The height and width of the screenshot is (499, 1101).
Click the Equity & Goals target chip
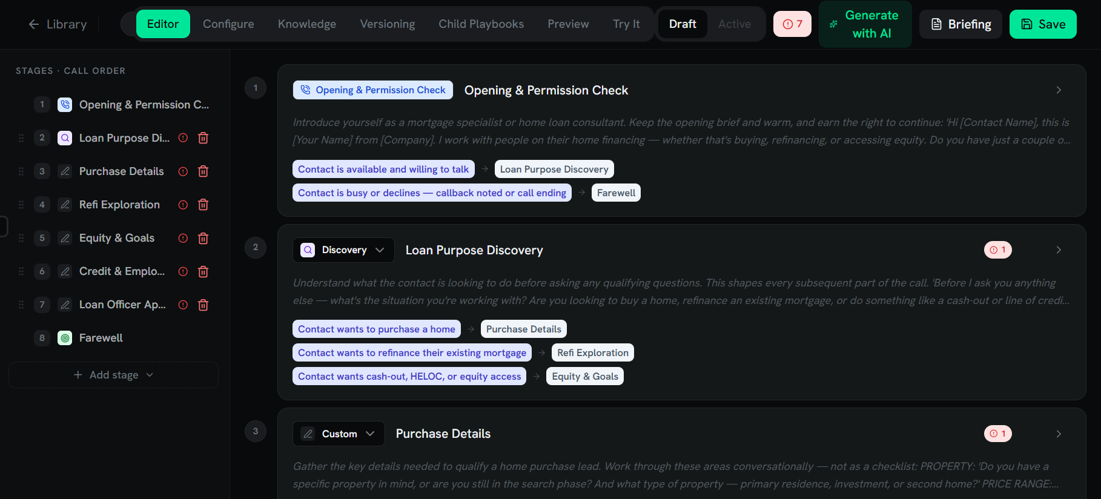pyautogui.click(x=585, y=376)
